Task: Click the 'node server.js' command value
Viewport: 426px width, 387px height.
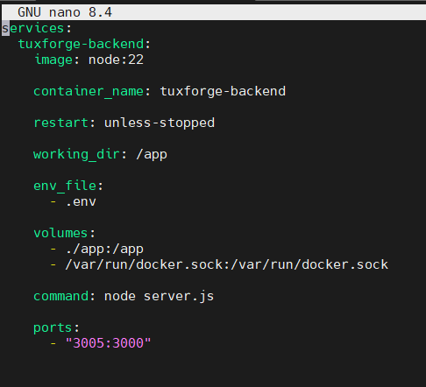Action: [x=160, y=297]
